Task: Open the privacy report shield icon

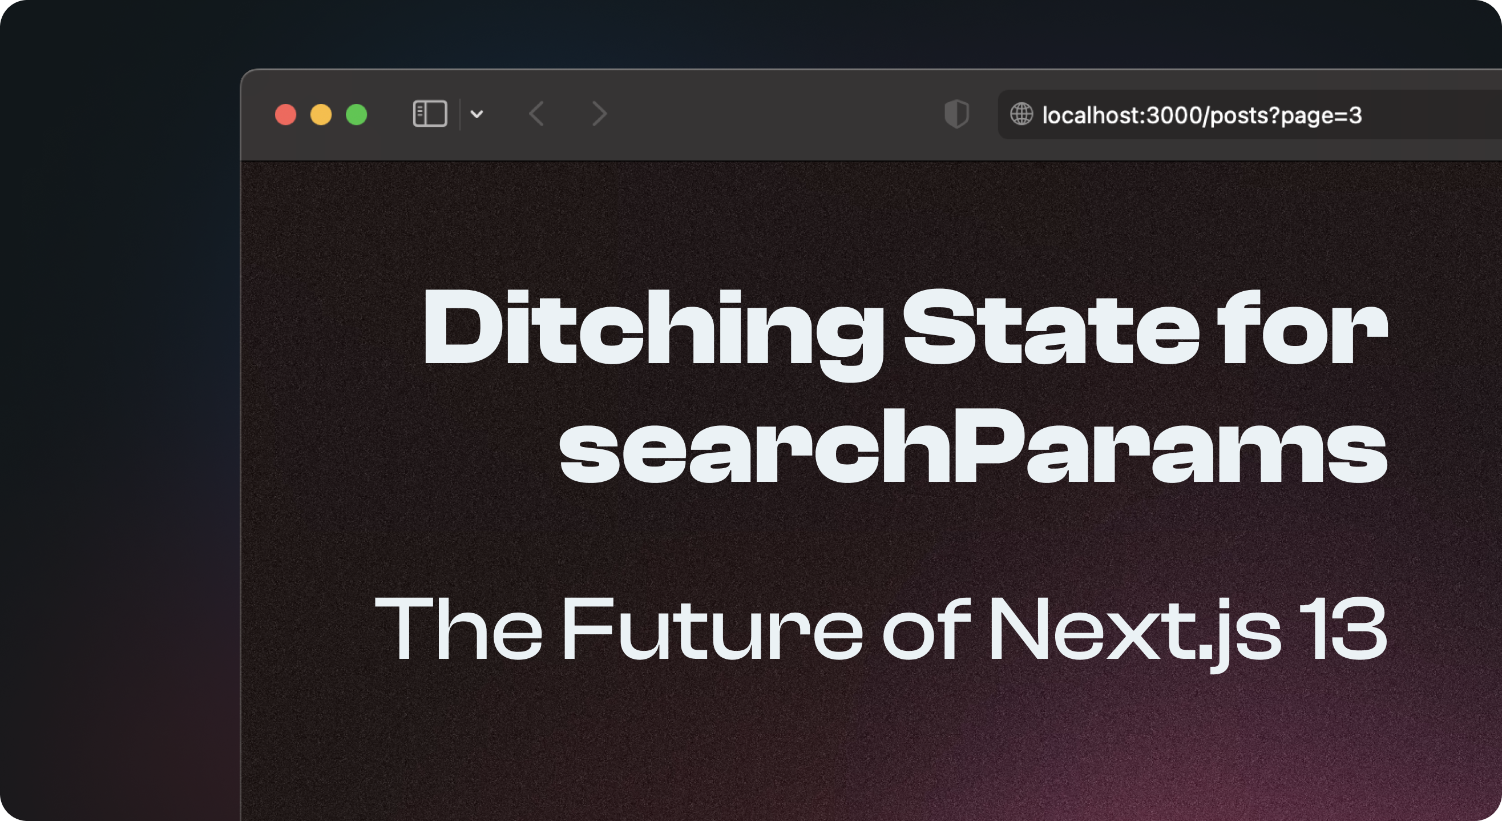Action: (x=956, y=114)
